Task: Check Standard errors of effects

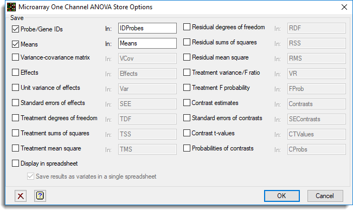Action: click(15, 103)
